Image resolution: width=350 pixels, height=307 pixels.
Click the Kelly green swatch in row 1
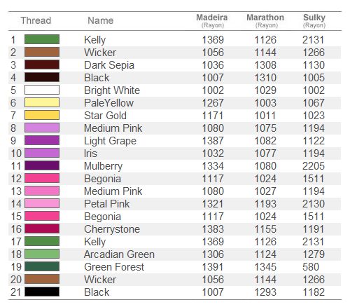point(42,39)
